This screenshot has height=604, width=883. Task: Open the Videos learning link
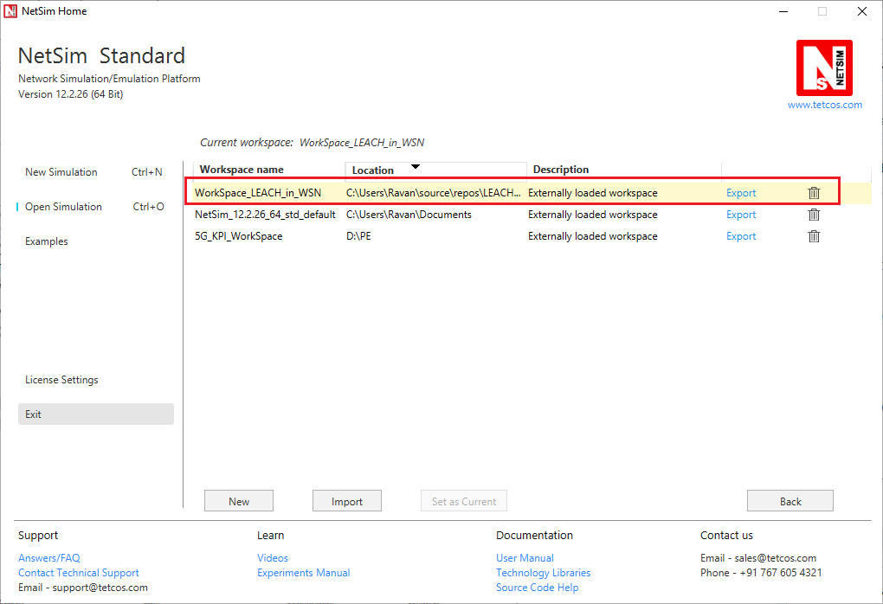(x=273, y=558)
